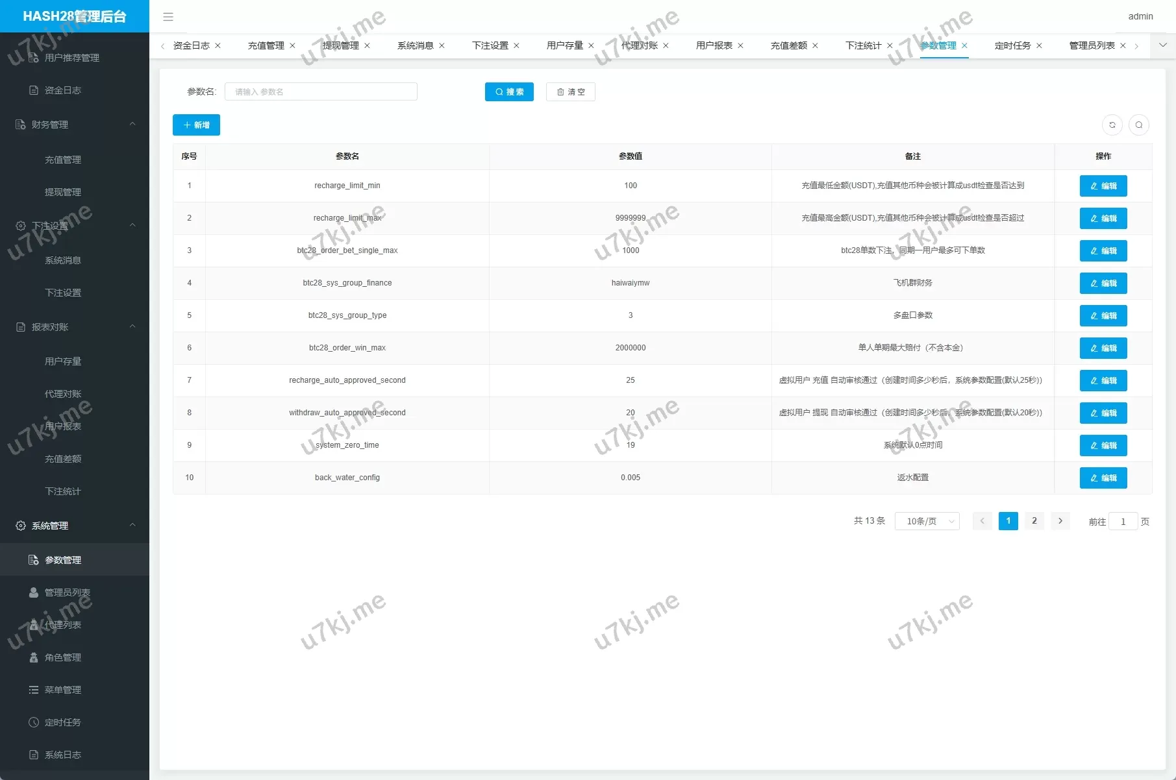Close the 参数管理 tab
This screenshot has width=1176, height=780.
965,45
